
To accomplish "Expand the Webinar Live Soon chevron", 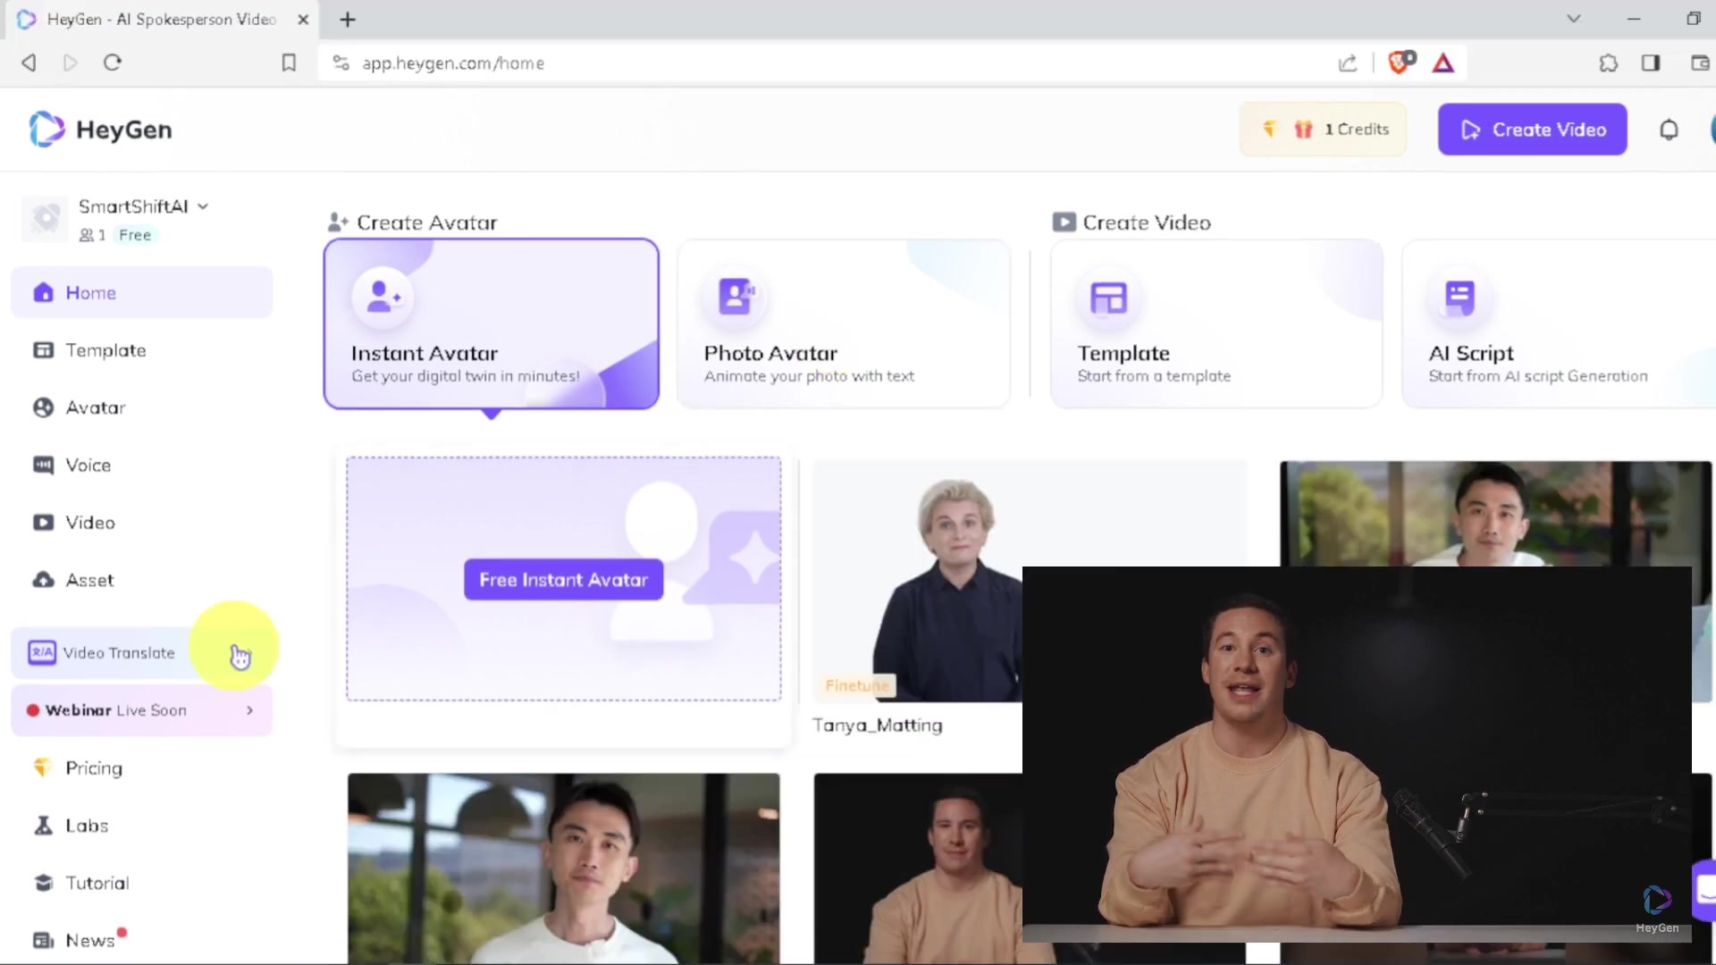I will (249, 710).
